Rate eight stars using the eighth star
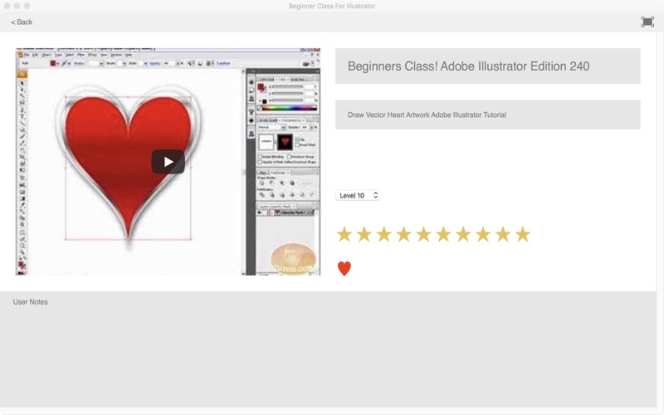Viewport: 664px width, 415px height. point(483,234)
